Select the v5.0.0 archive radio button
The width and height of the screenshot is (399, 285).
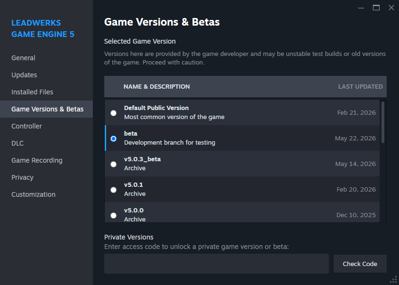(x=113, y=215)
